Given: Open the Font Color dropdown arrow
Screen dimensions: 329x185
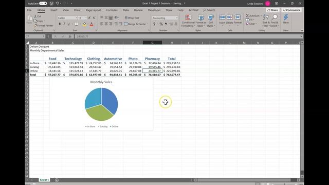Looking at the screenshot, I should point(95,24).
